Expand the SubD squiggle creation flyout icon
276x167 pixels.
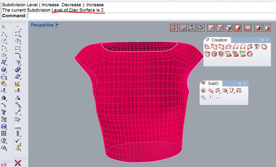(x=217, y=90)
